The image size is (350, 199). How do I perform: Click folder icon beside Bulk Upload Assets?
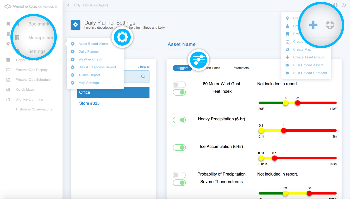pyautogui.click(x=287, y=65)
